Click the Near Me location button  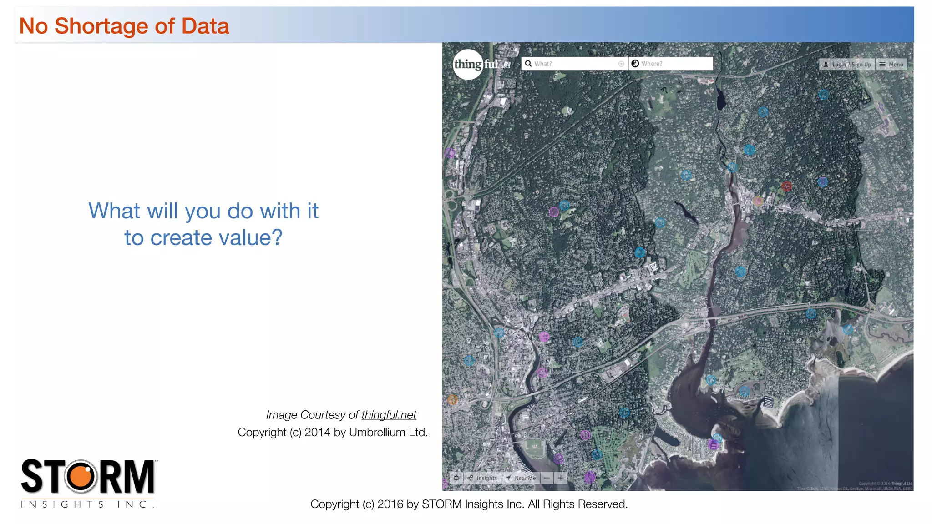click(521, 478)
